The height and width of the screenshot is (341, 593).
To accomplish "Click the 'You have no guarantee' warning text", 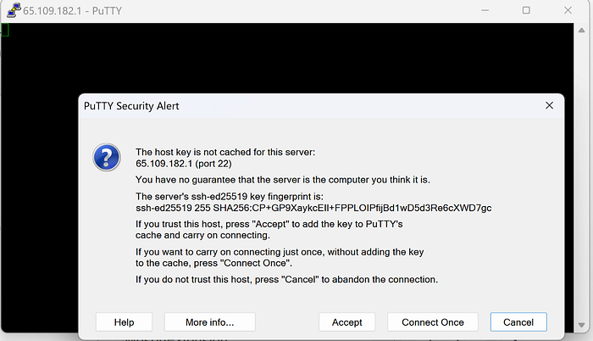I will [283, 180].
